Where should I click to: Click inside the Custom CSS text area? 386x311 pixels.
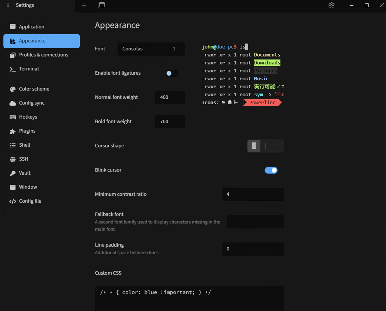coord(190,298)
